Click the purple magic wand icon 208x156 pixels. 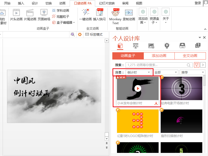click(73, 35)
